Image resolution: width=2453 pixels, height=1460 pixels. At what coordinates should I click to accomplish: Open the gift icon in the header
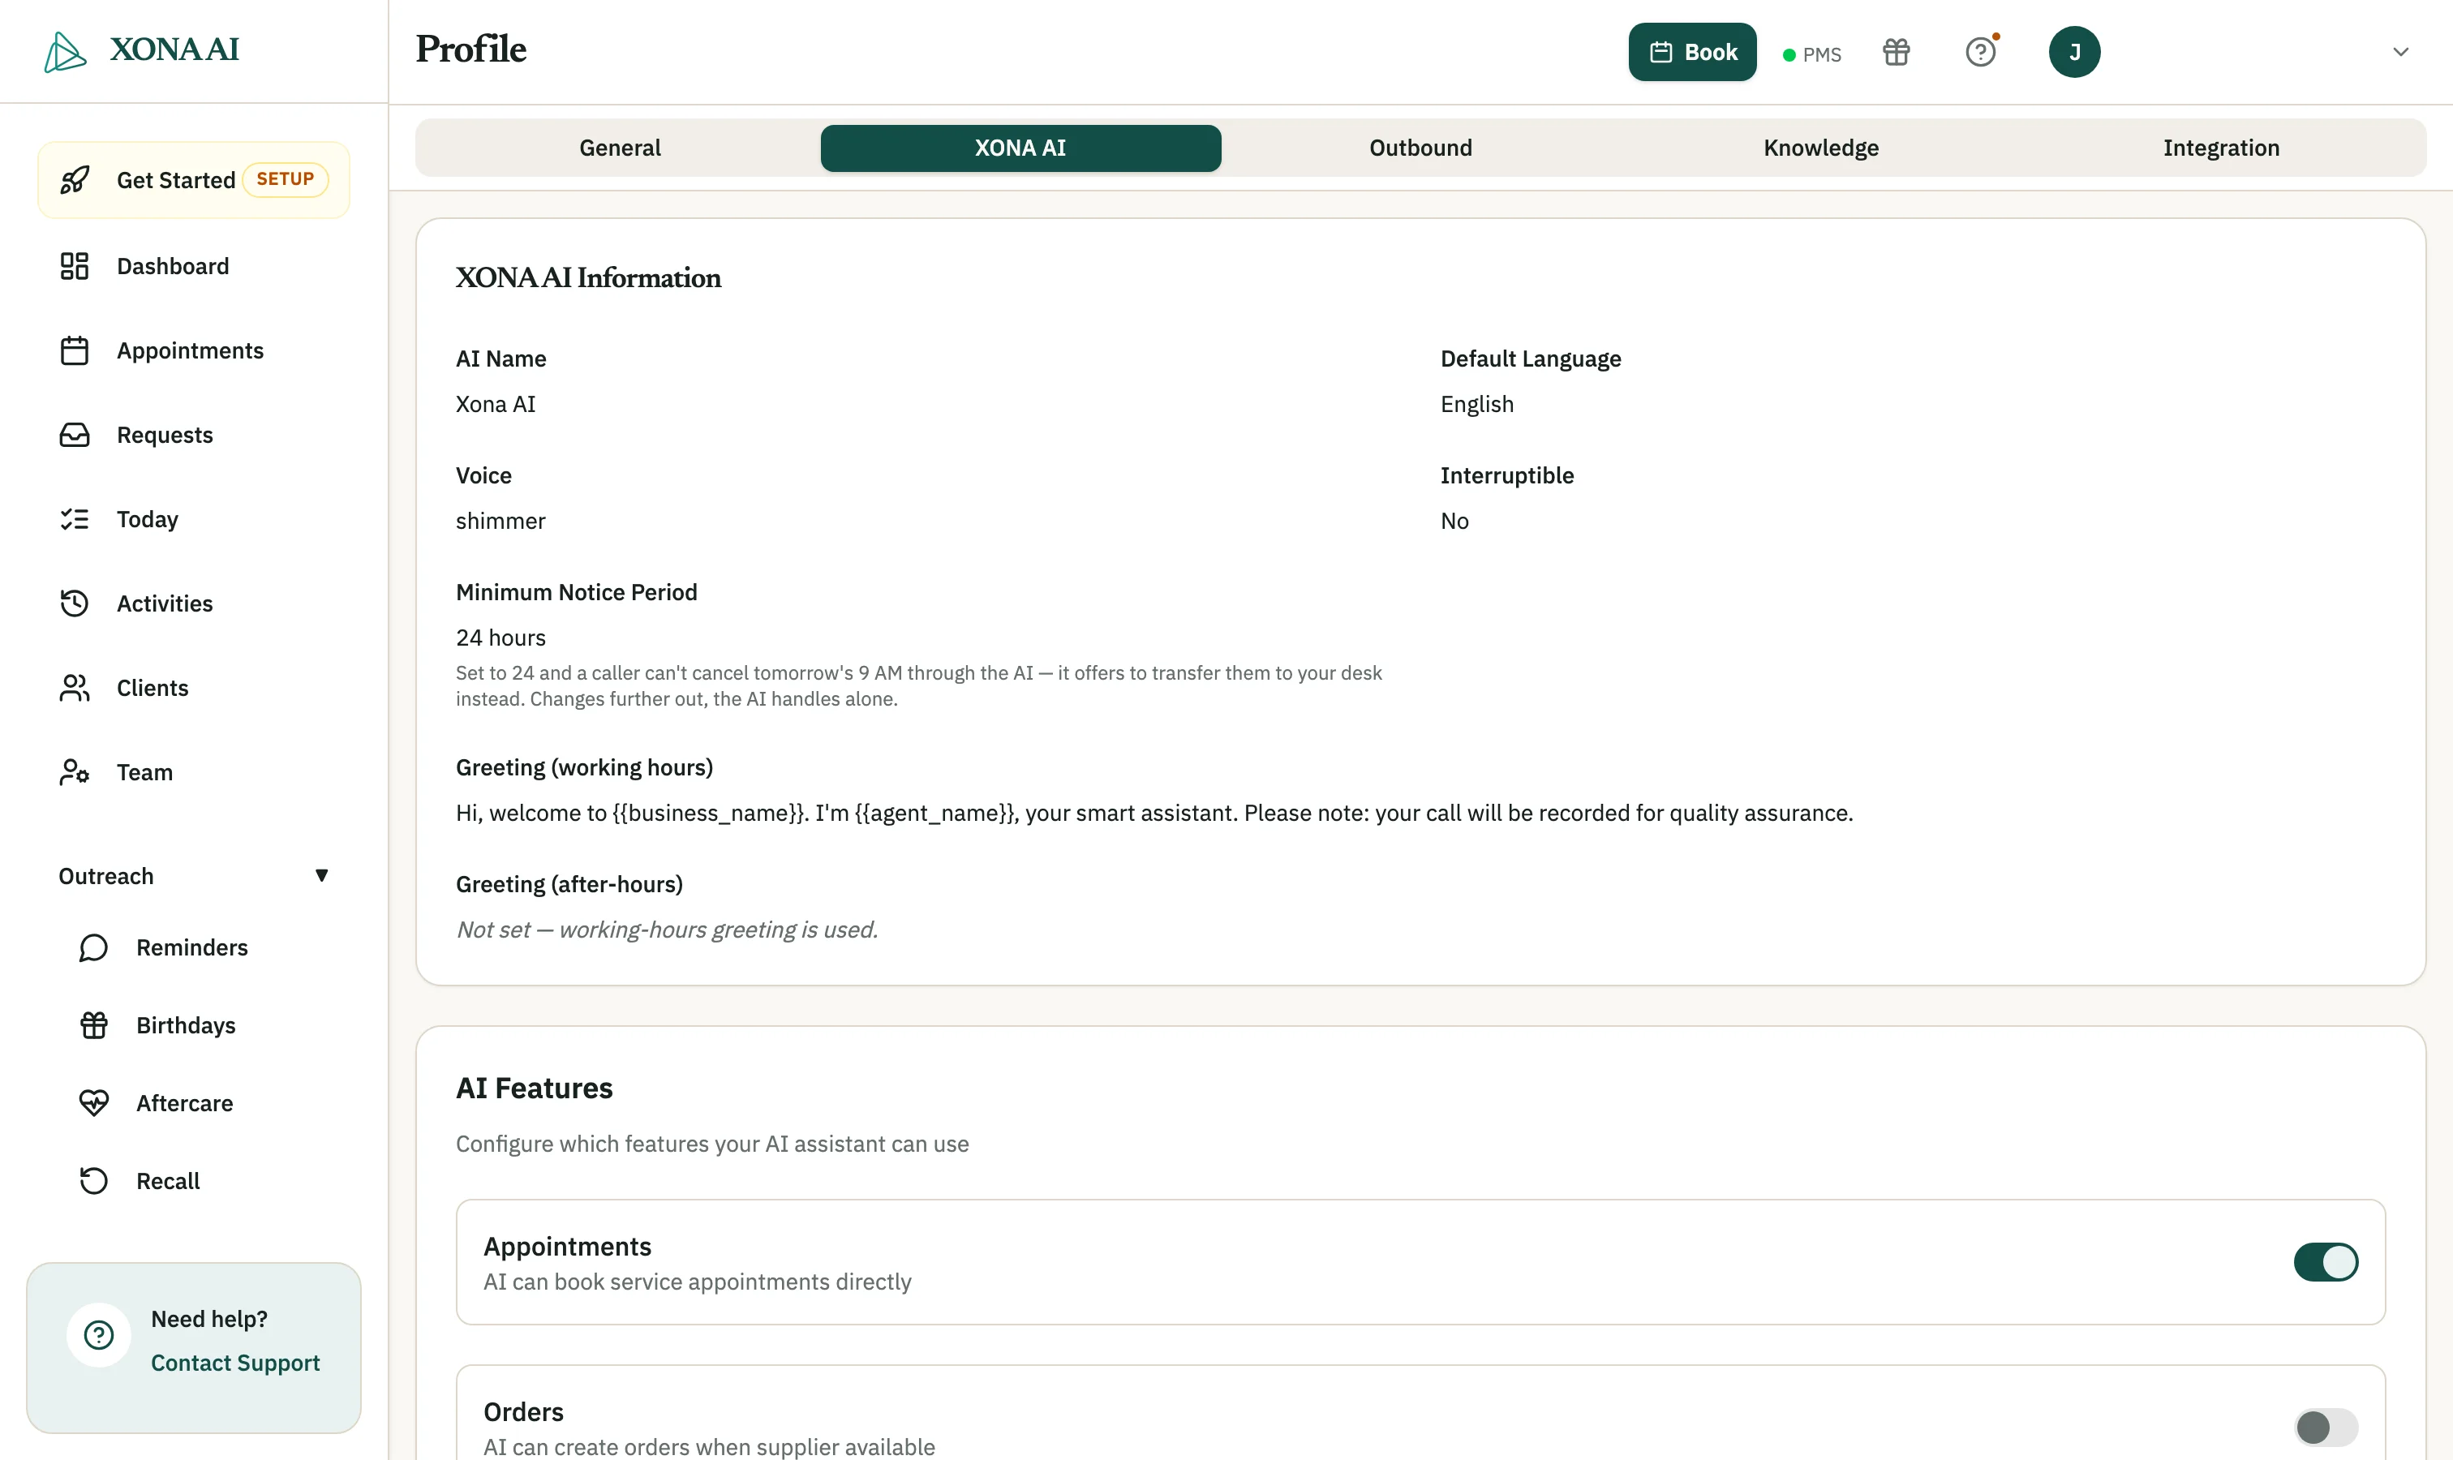pos(1896,52)
